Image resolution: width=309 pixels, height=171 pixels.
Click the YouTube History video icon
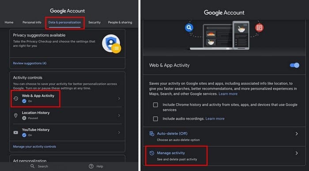(16, 132)
